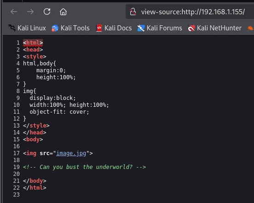Click the Kali Forums bookmark icon
The image size is (254, 203).
(x=141, y=28)
